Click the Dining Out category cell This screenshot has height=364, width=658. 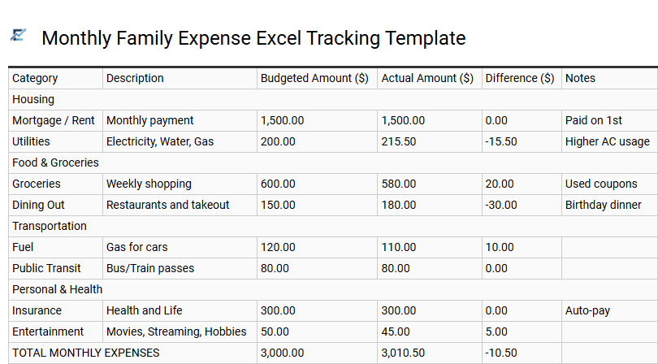[x=56, y=205]
